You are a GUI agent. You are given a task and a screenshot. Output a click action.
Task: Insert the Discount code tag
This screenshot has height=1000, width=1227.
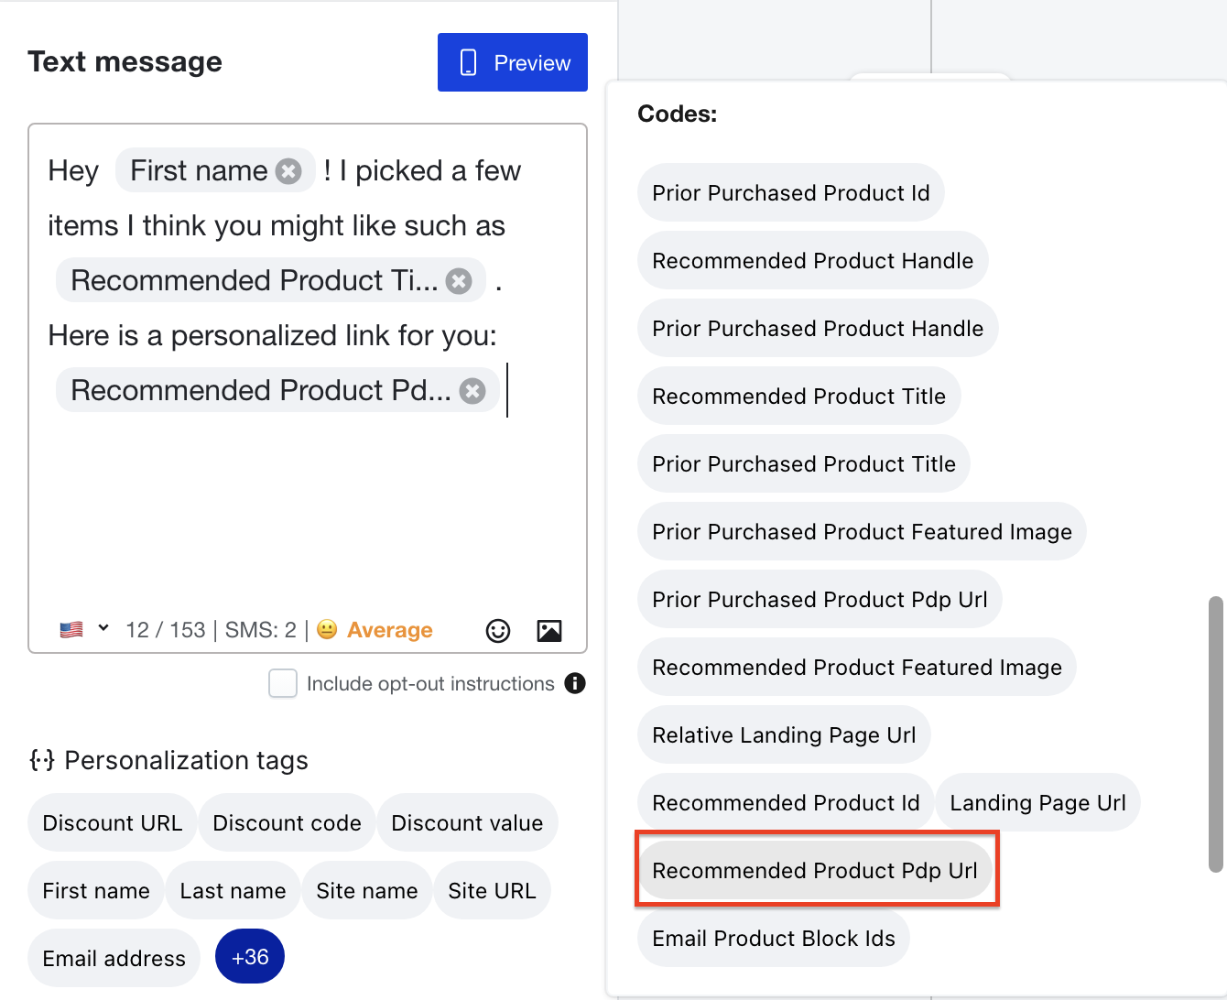pyautogui.click(x=287, y=823)
